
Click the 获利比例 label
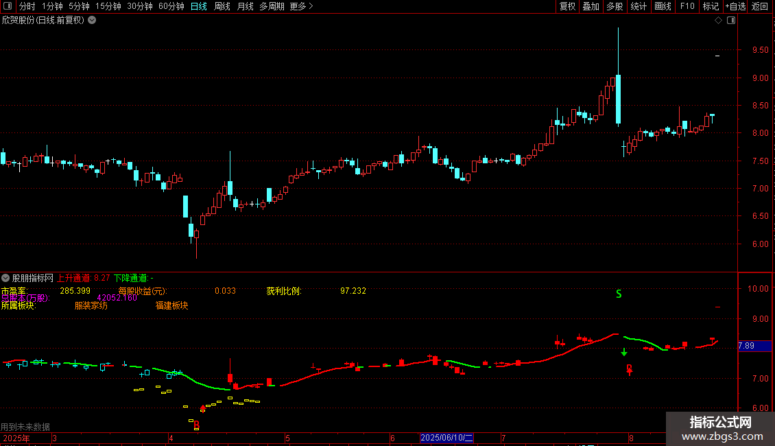click(x=284, y=291)
